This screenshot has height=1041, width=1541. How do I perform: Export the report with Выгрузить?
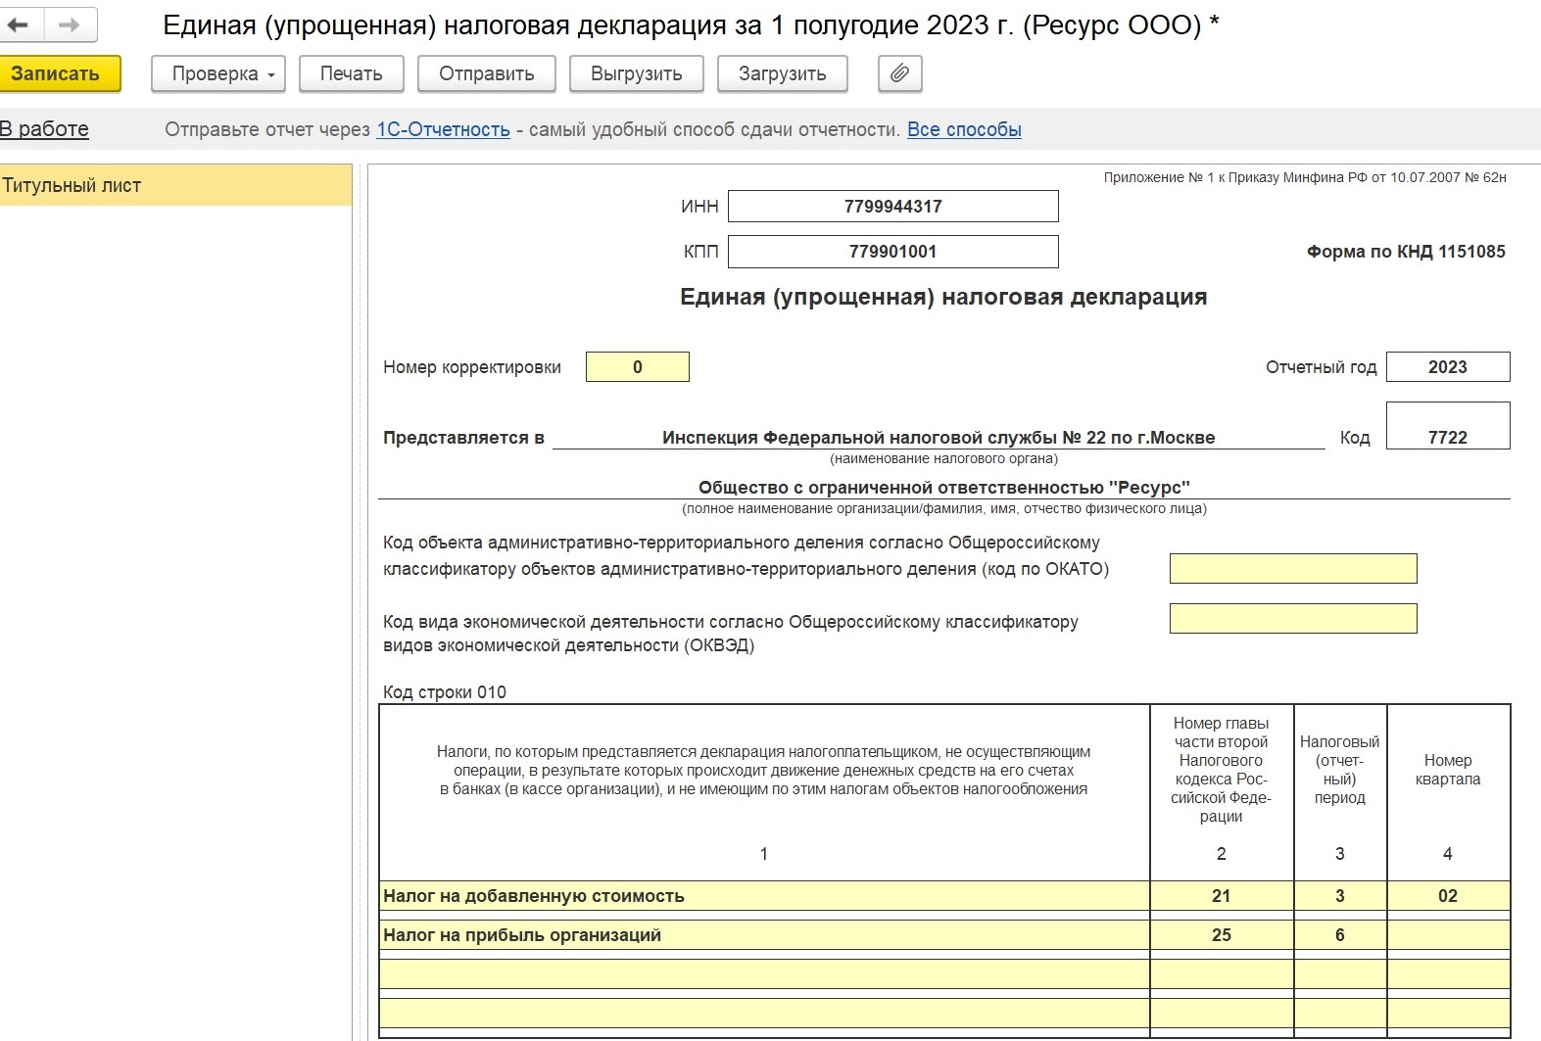[x=637, y=73]
